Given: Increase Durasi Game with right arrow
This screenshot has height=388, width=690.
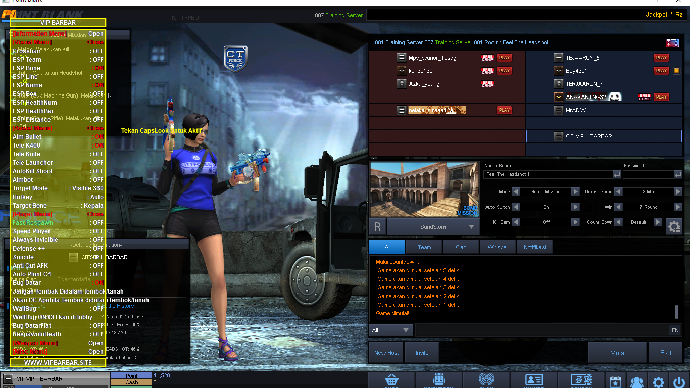Looking at the screenshot, I should [678, 192].
